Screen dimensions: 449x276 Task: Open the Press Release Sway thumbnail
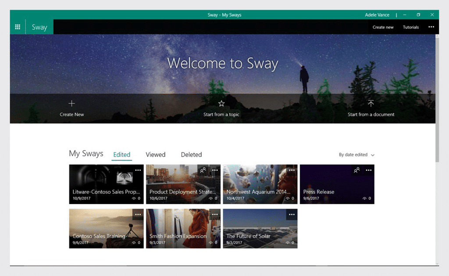pyautogui.click(x=337, y=184)
